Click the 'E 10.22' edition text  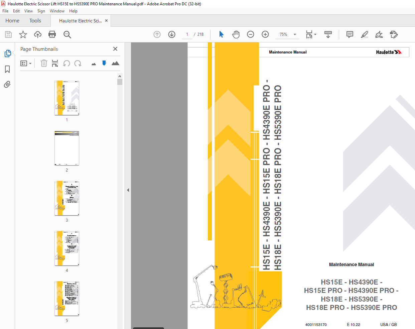coord(354,325)
